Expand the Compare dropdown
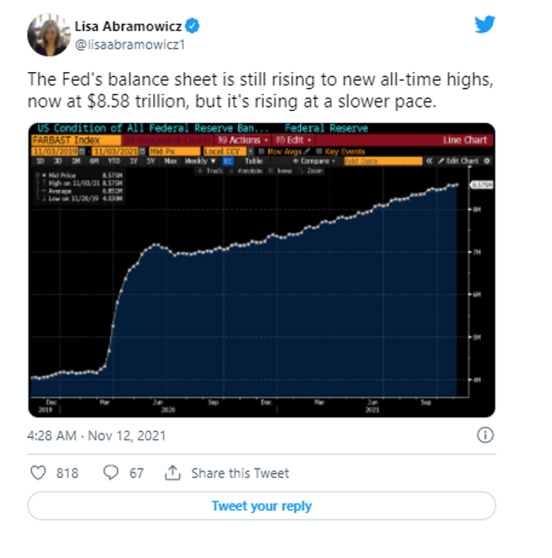This screenshot has width=552, height=558. click(314, 161)
